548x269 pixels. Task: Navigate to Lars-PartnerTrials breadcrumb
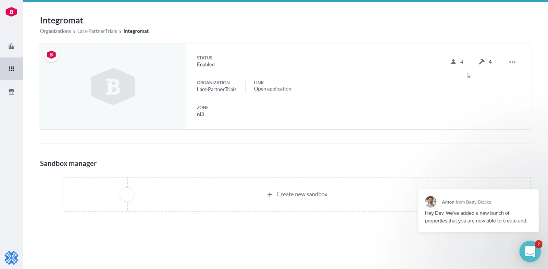click(97, 31)
